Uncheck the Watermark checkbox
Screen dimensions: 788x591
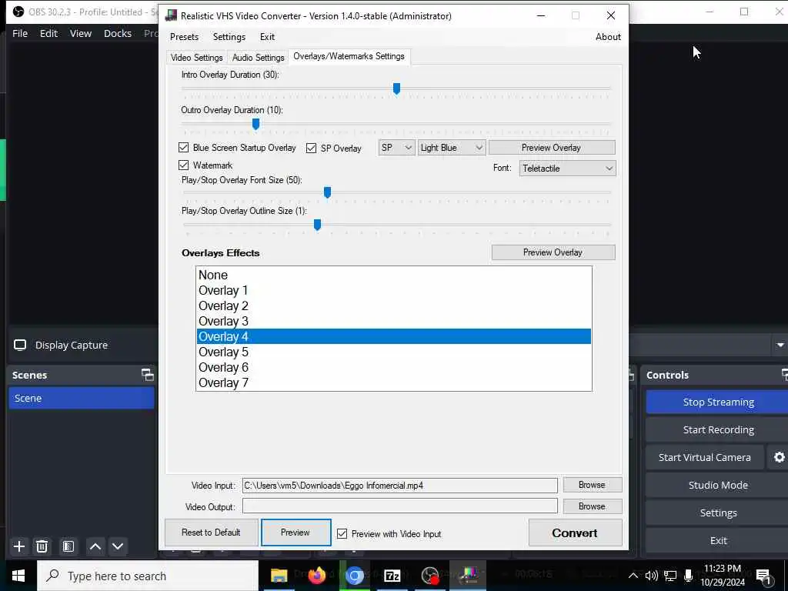click(183, 165)
